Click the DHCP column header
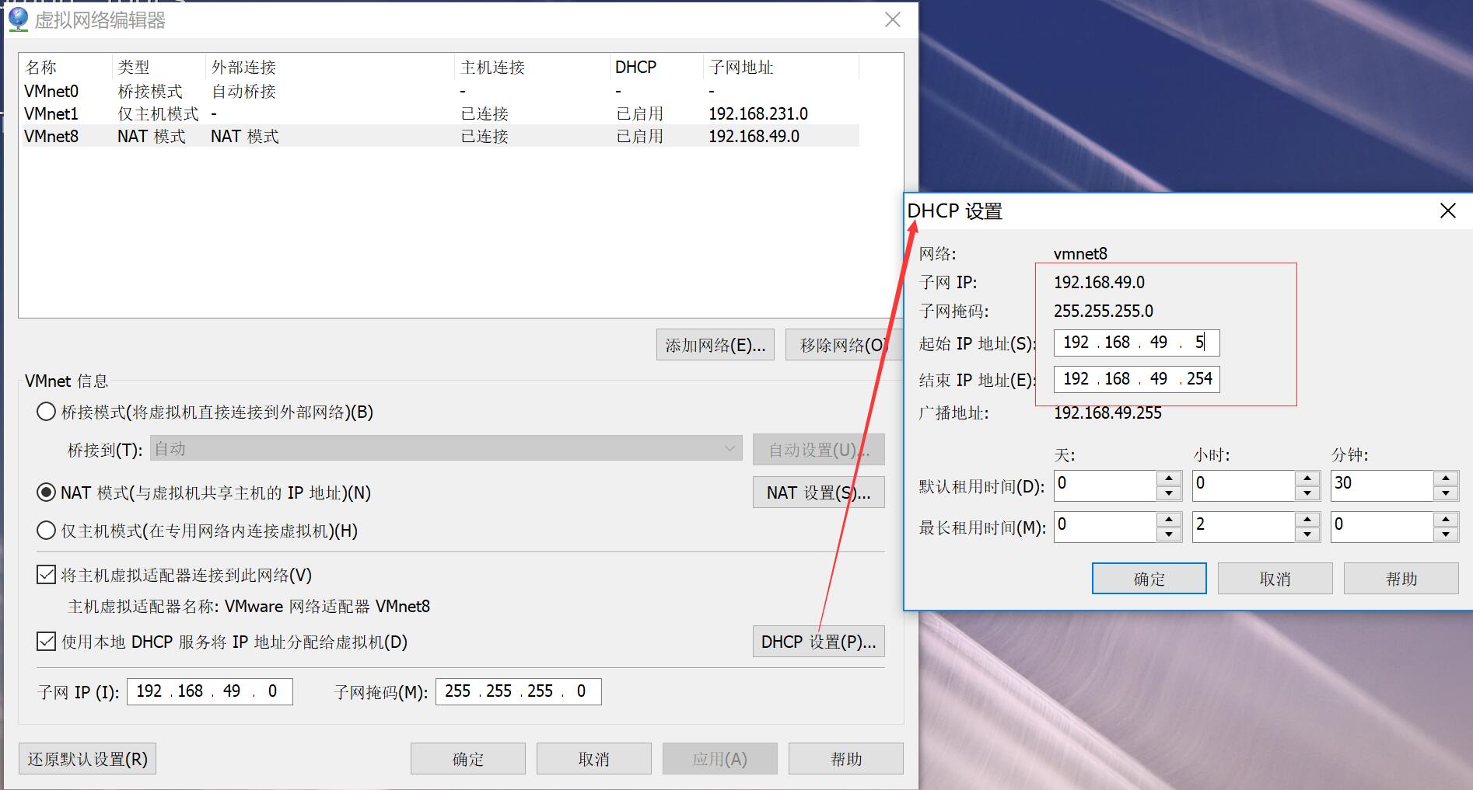The image size is (1473, 790). [x=657, y=67]
